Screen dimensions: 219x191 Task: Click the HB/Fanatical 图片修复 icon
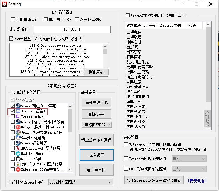[x=18, y=148]
